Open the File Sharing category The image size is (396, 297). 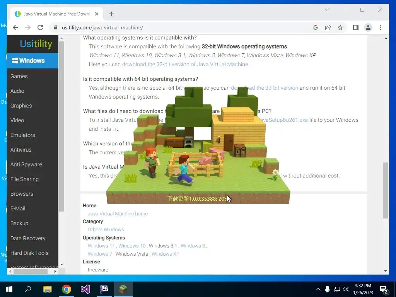(x=24, y=179)
